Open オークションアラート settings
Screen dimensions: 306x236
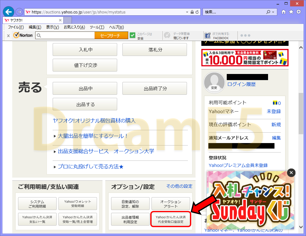click(171, 204)
